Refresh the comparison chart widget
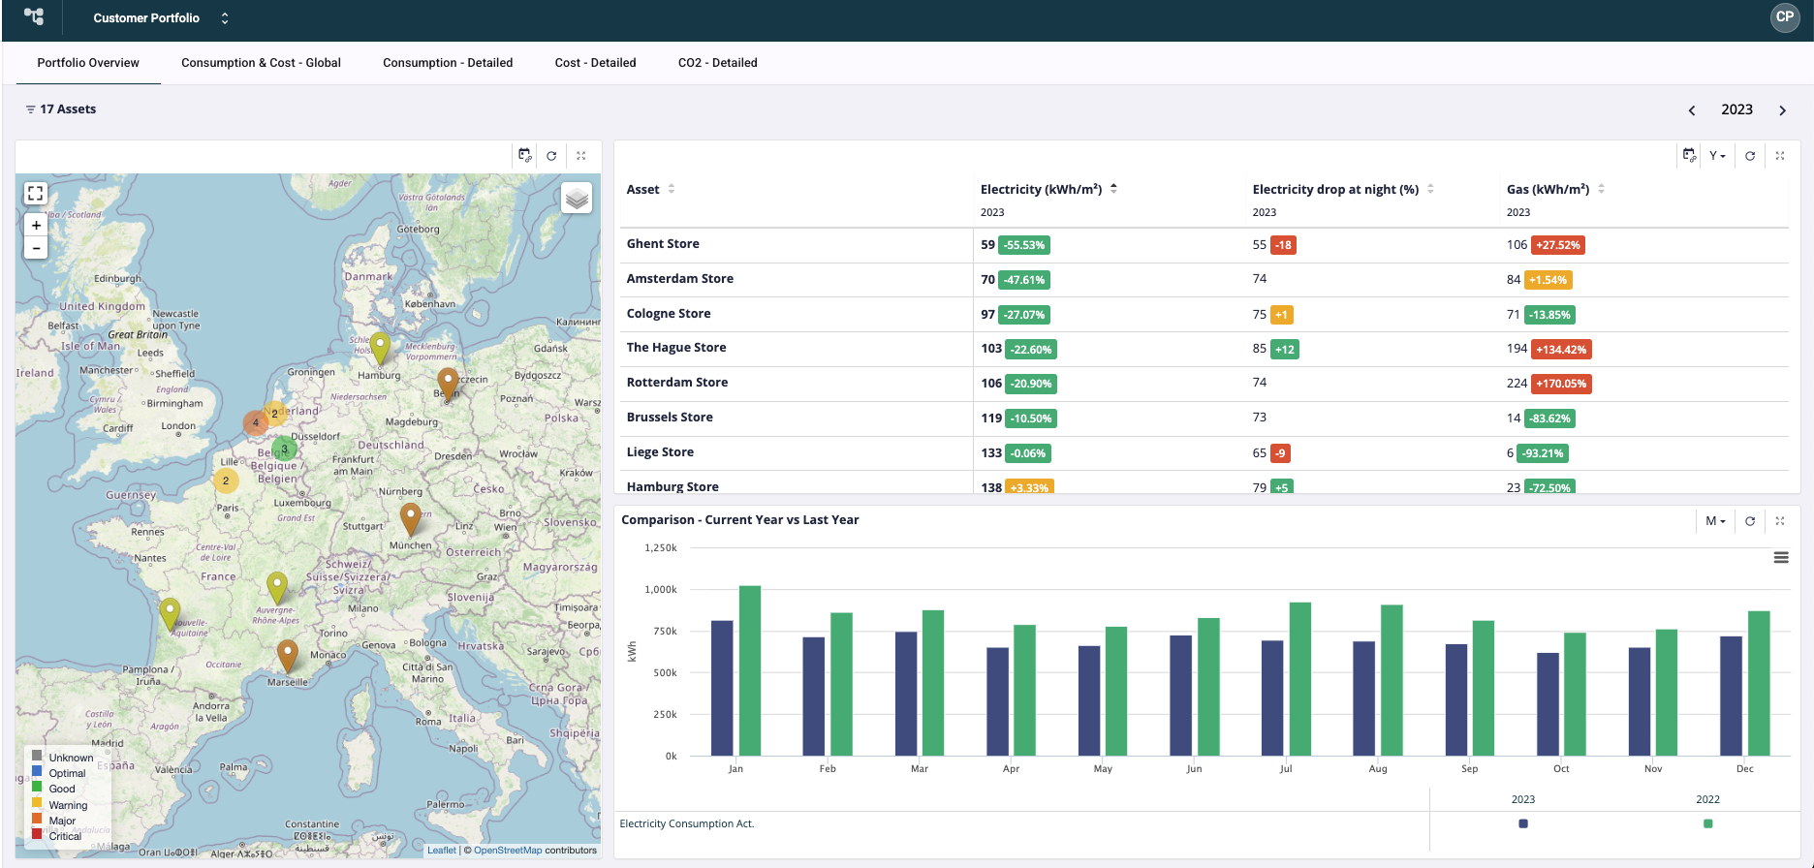The height and width of the screenshot is (868, 1814). pyautogui.click(x=1750, y=521)
